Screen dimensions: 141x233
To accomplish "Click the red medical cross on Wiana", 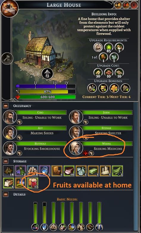I will (86, 153).
